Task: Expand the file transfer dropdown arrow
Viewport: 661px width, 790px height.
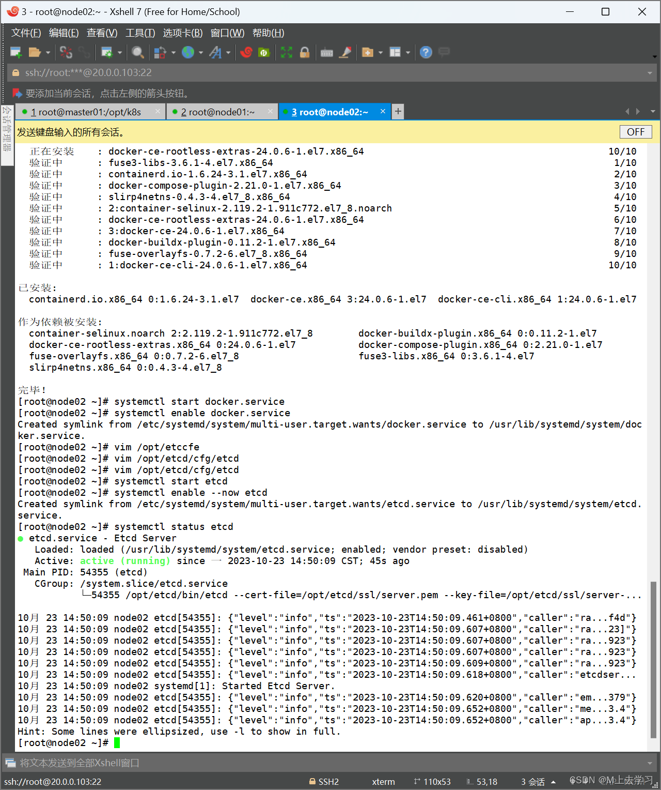Action: coord(174,53)
